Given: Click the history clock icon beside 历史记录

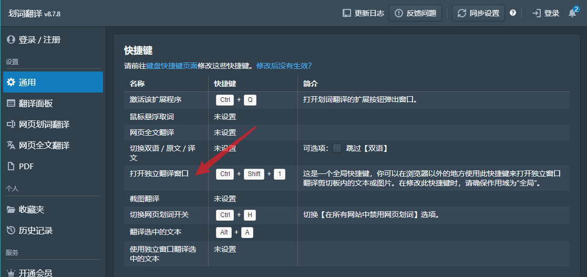Looking at the screenshot, I should 11,231.
